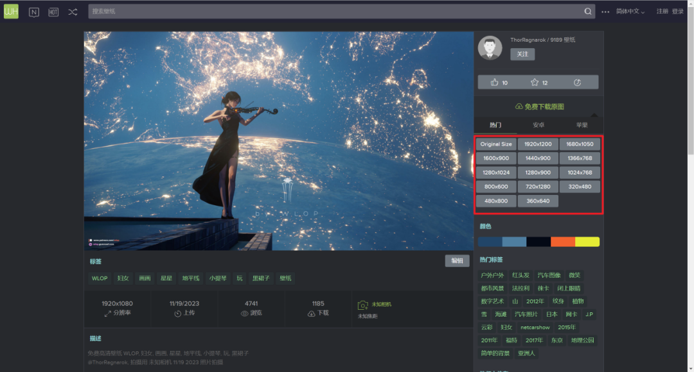Viewport: 694px width, 372px height.
Task: Click the 都市风景 popular tag
Action: (x=492, y=289)
